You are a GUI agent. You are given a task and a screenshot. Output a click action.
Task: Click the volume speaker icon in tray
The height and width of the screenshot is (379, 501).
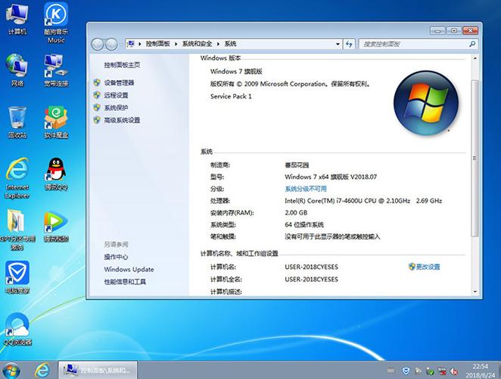tap(453, 371)
